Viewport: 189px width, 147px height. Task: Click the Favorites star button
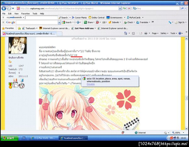pyautogui.click(x=8, y=28)
